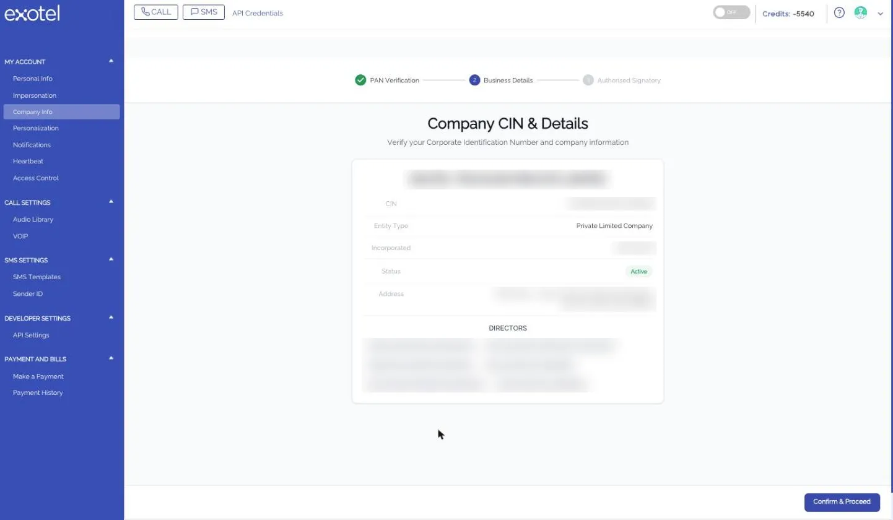Viewport: 893px width, 520px height.
Task: Open Access Control settings
Action: (x=36, y=178)
